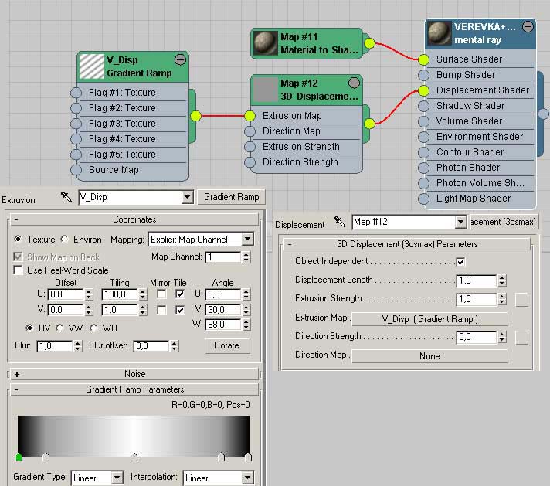The height and width of the screenshot is (486, 550).
Task: Collapse the V_Disp Gradient Ramp node
Action: [x=180, y=59]
